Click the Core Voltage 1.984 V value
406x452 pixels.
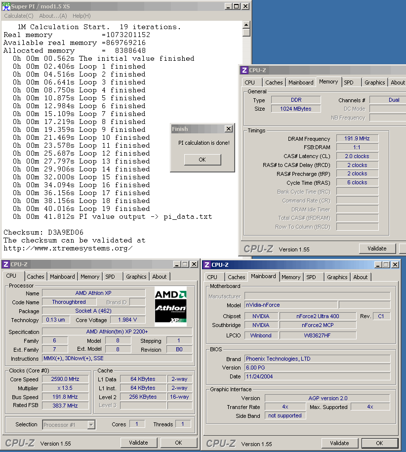tap(127, 320)
